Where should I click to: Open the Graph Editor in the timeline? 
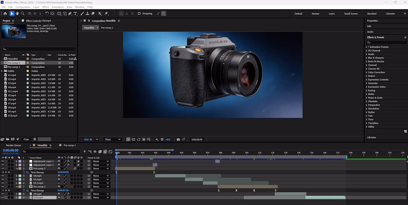(110, 152)
